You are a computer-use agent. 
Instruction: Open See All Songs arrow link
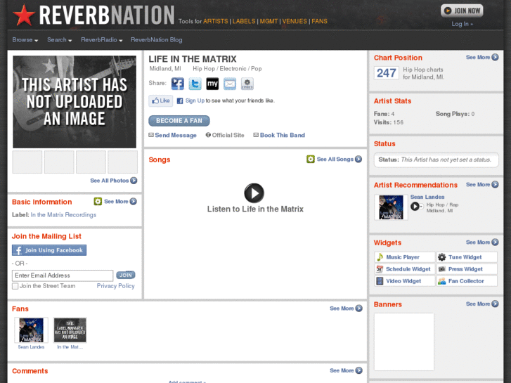tap(339, 159)
